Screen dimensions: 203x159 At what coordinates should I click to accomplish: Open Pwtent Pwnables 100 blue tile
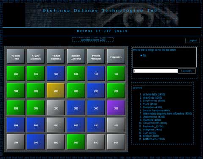click(x=96, y=74)
